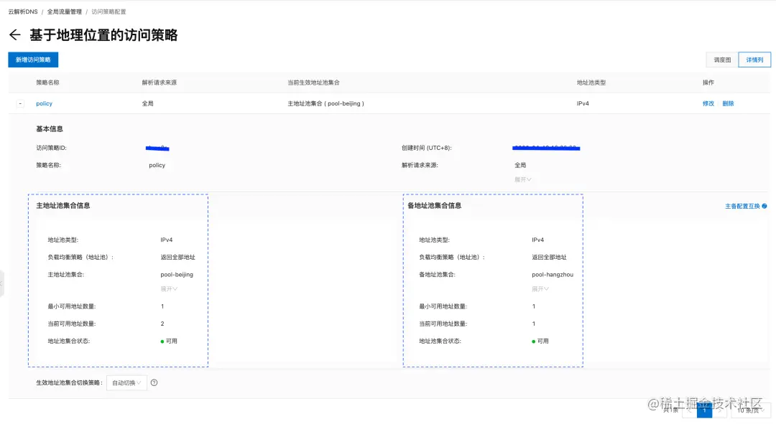Image resolution: width=776 pixels, height=424 pixels.
Task: Click the pool-hangzhou value
Action: [553, 275]
